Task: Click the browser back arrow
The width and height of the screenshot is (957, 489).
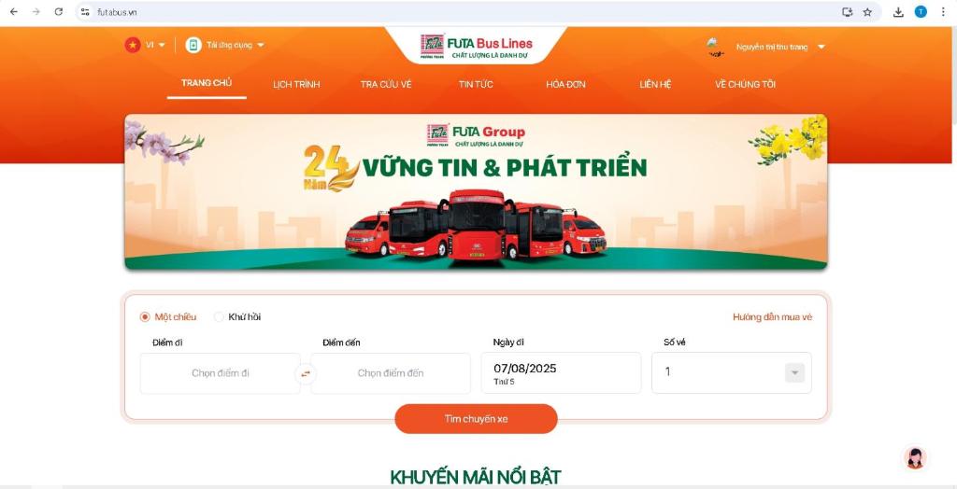Action: point(13,11)
